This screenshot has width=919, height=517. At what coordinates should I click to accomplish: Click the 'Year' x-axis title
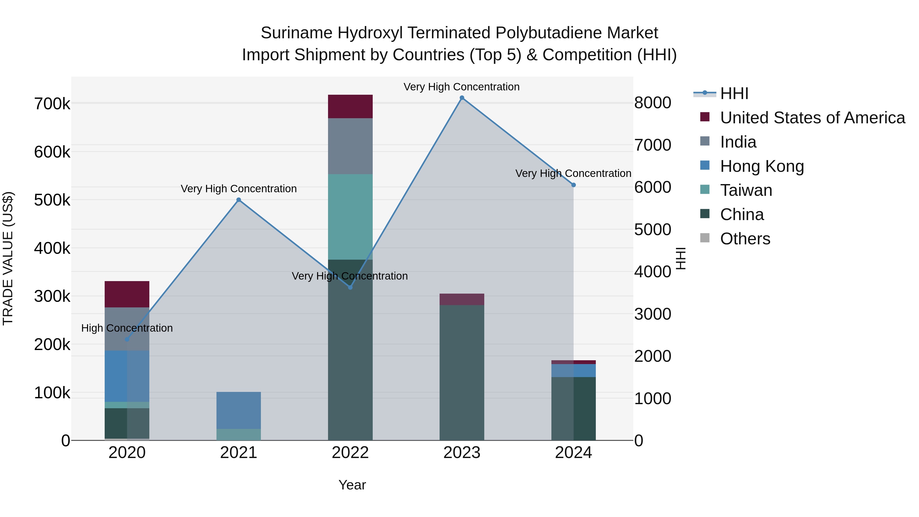click(x=352, y=485)
